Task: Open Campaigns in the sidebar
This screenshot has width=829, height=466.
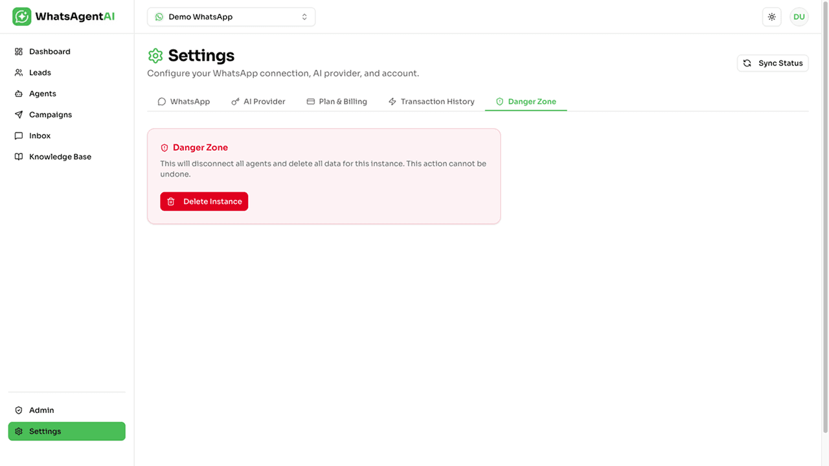Action: click(x=67, y=115)
